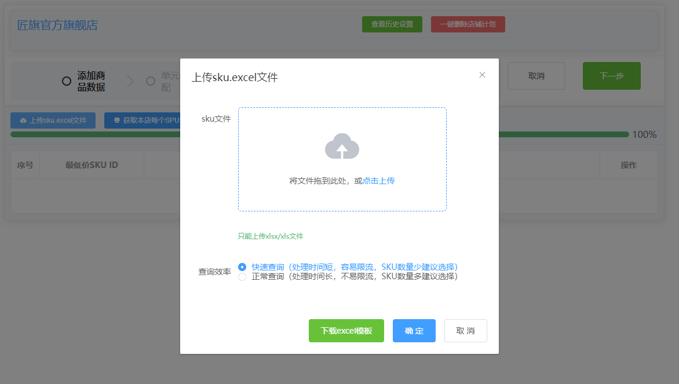Screen dimensions: 679x384
Task: Click the chevron arrow between steps
Action: (x=130, y=81)
